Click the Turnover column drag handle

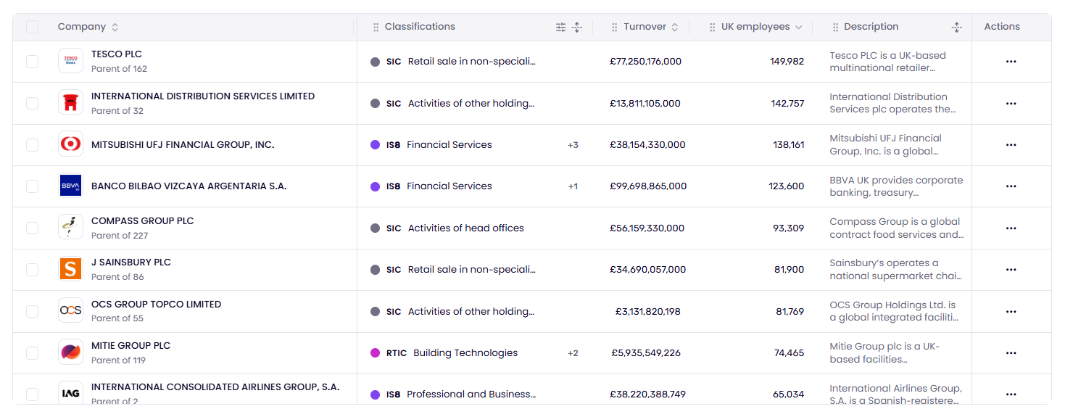coord(615,28)
